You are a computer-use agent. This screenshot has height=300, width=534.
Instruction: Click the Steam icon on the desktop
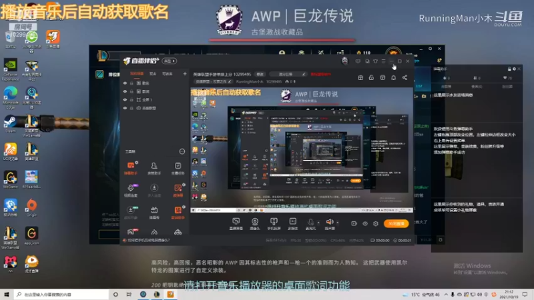[x=10, y=124]
